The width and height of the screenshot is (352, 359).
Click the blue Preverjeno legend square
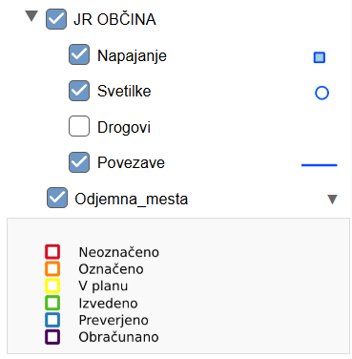52,320
